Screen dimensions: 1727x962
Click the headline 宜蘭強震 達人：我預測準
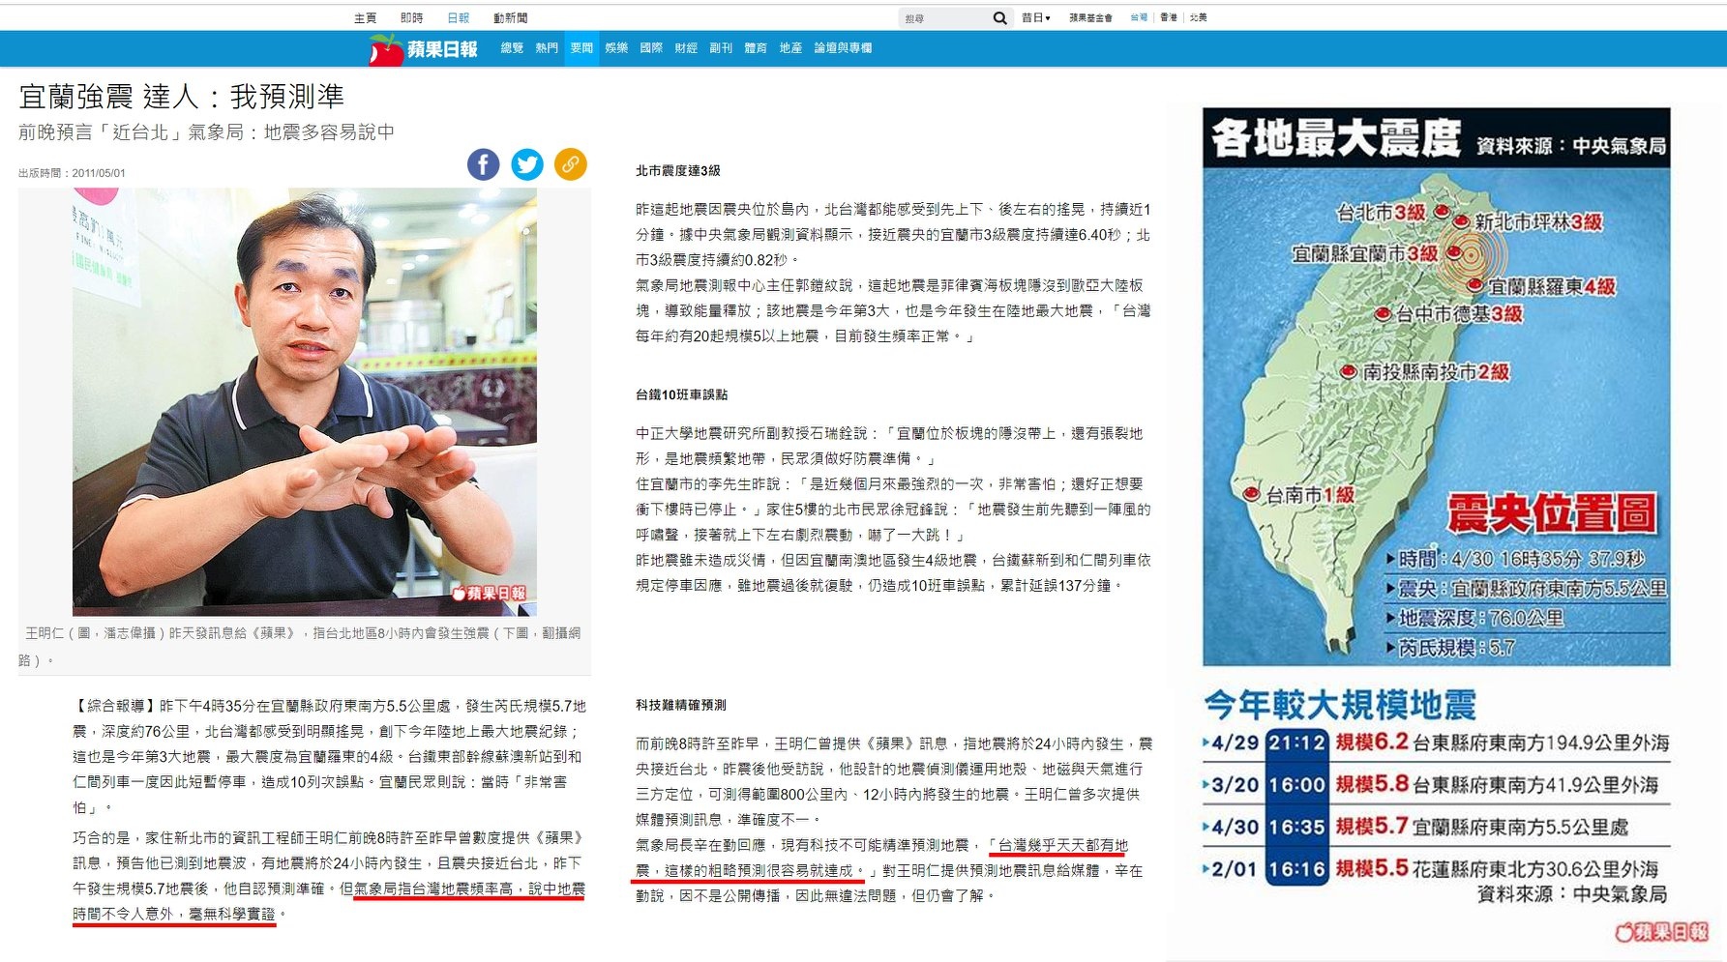[x=181, y=97]
